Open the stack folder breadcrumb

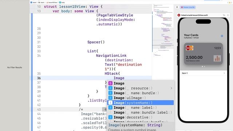[41, 3]
